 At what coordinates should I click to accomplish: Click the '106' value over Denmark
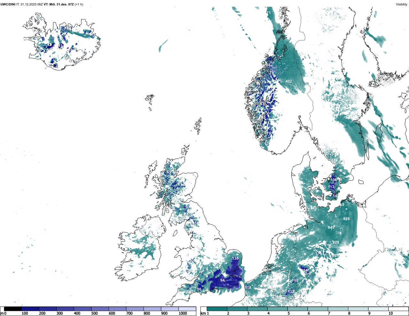334,180
